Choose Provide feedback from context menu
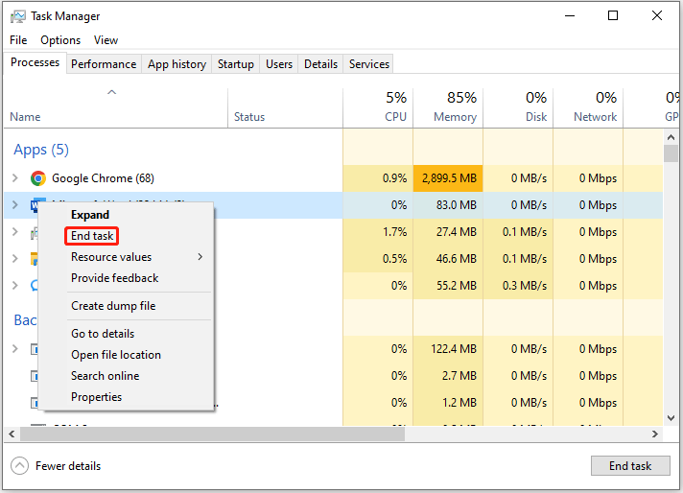 pyautogui.click(x=127, y=278)
